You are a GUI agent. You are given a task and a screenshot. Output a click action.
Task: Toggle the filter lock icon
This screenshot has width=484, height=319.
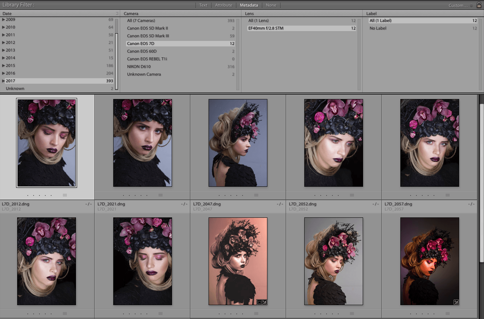click(479, 5)
